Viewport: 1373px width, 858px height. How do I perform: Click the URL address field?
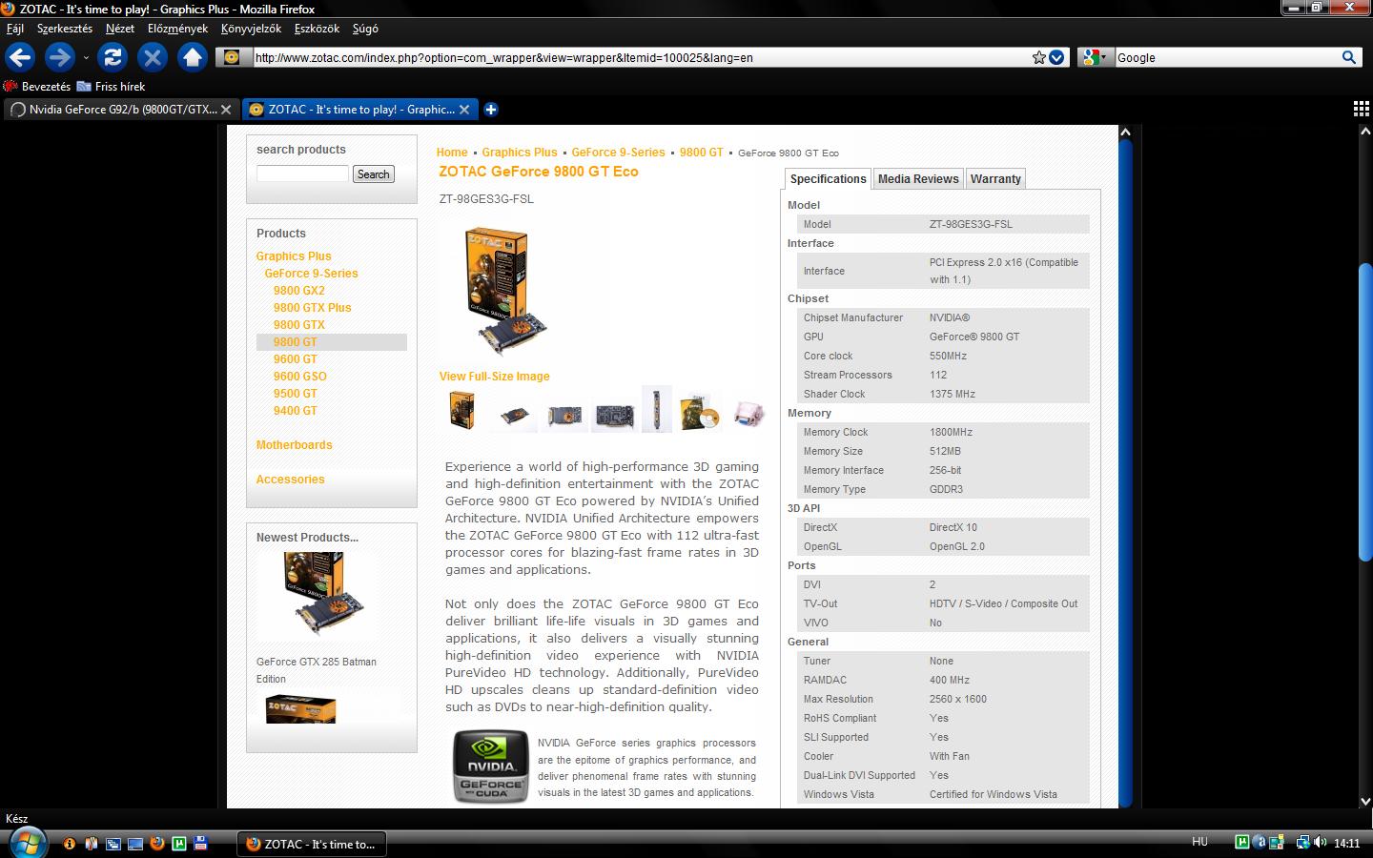(x=641, y=57)
